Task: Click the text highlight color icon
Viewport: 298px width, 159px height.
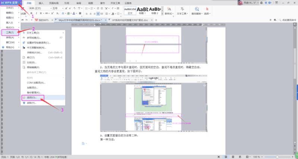Action: (68, 13)
